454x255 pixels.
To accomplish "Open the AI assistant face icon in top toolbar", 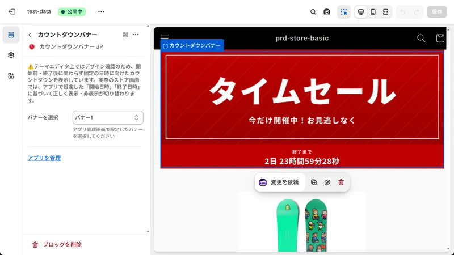I will point(327,12).
